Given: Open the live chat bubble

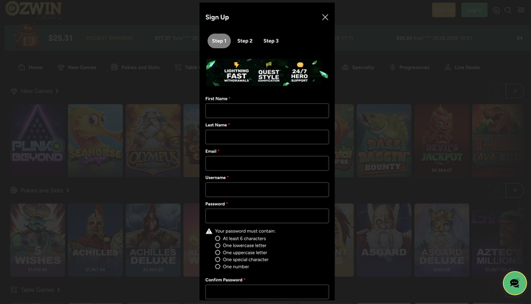Looking at the screenshot, I should (x=514, y=283).
